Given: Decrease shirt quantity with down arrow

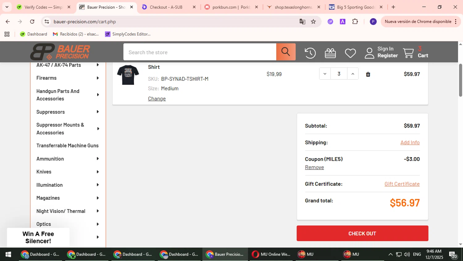Looking at the screenshot, I should (x=325, y=74).
